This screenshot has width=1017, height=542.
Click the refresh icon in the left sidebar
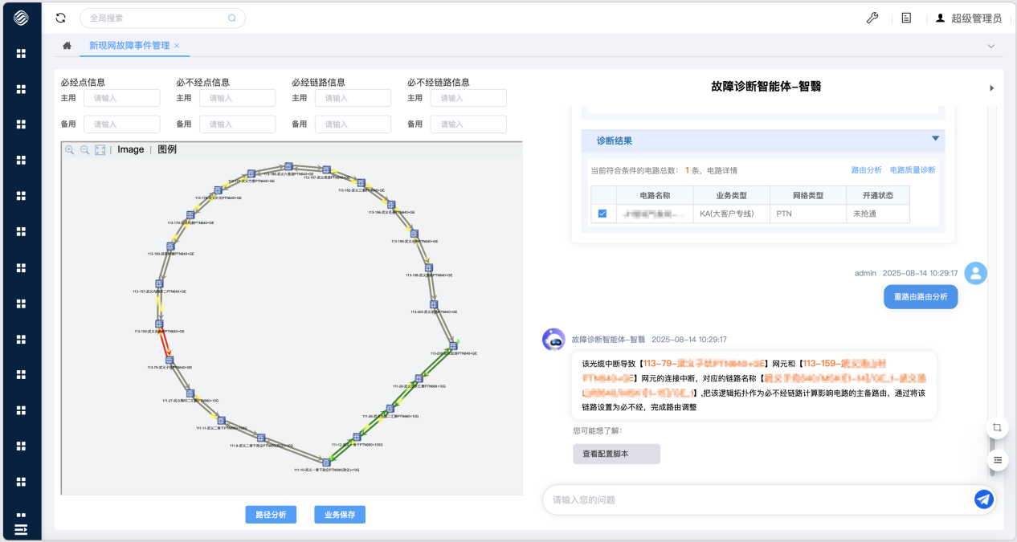pos(60,17)
